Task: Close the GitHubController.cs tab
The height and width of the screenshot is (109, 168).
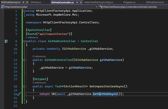Action: click(x=80, y=2)
